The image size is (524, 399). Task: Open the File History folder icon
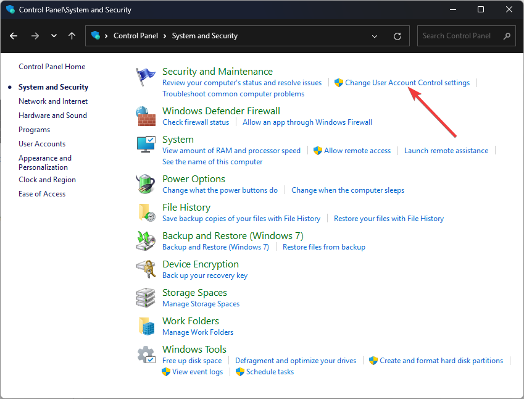click(x=145, y=212)
